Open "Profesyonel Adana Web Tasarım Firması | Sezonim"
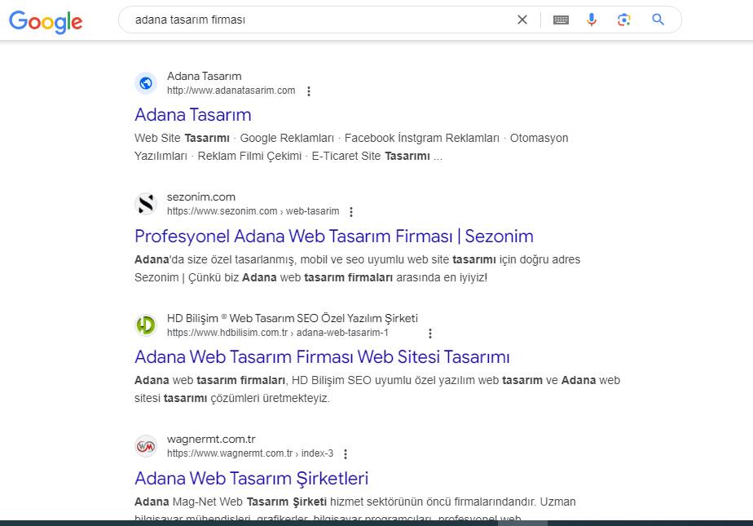This screenshot has height=526, width=753. (334, 236)
